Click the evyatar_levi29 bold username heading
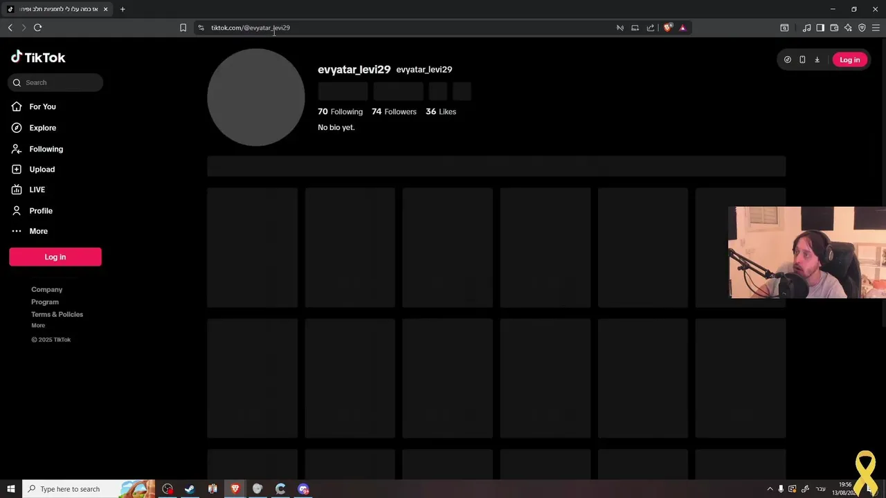 coord(354,69)
